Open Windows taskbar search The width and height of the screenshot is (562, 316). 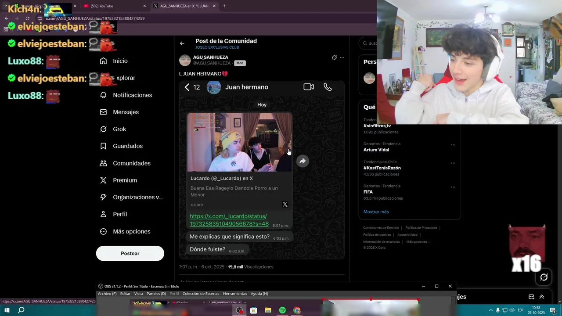21,310
